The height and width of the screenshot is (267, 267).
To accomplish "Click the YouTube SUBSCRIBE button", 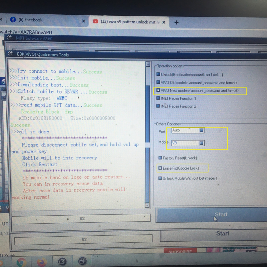I will click(x=180, y=251).
